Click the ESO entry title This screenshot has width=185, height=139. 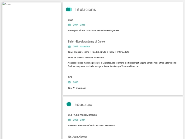pyautogui.click(x=70, y=20)
